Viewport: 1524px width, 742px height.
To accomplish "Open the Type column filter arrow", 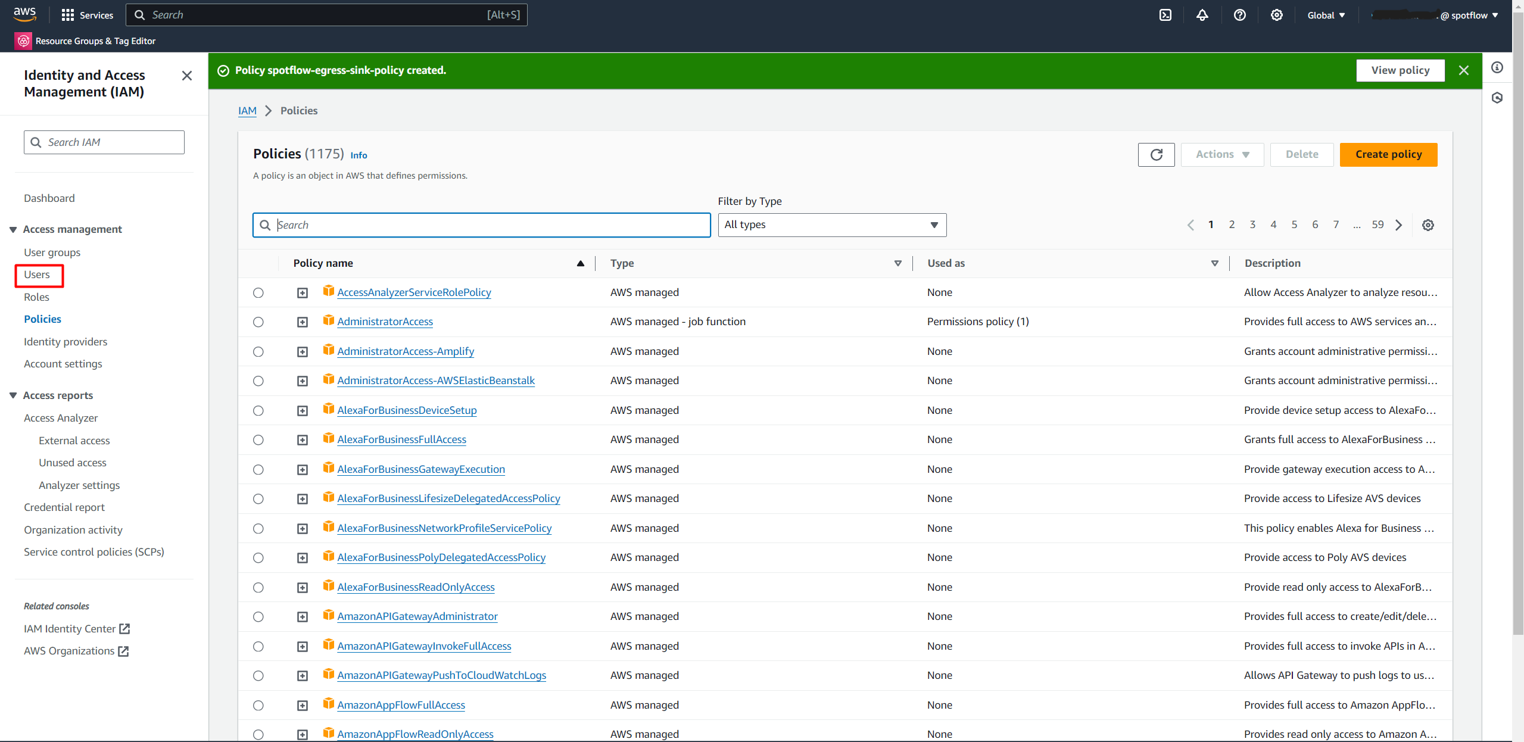I will click(x=897, y=263).
